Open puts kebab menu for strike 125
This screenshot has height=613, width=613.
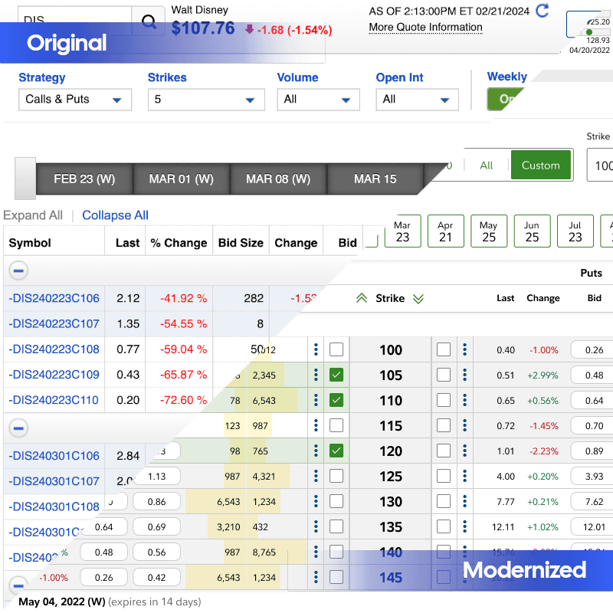465,476
